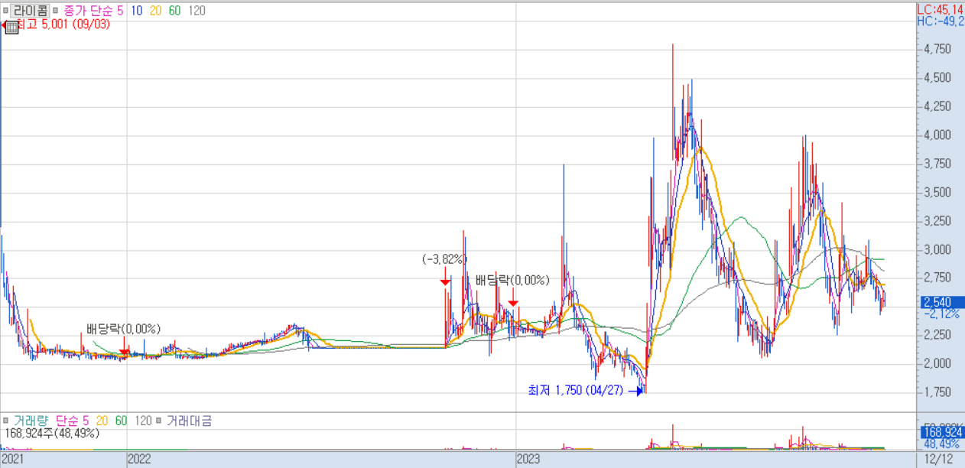Click the 4,000 price axis label
Image resolution: width=965 pixels, height=468 pixels.
coord(937,135)
